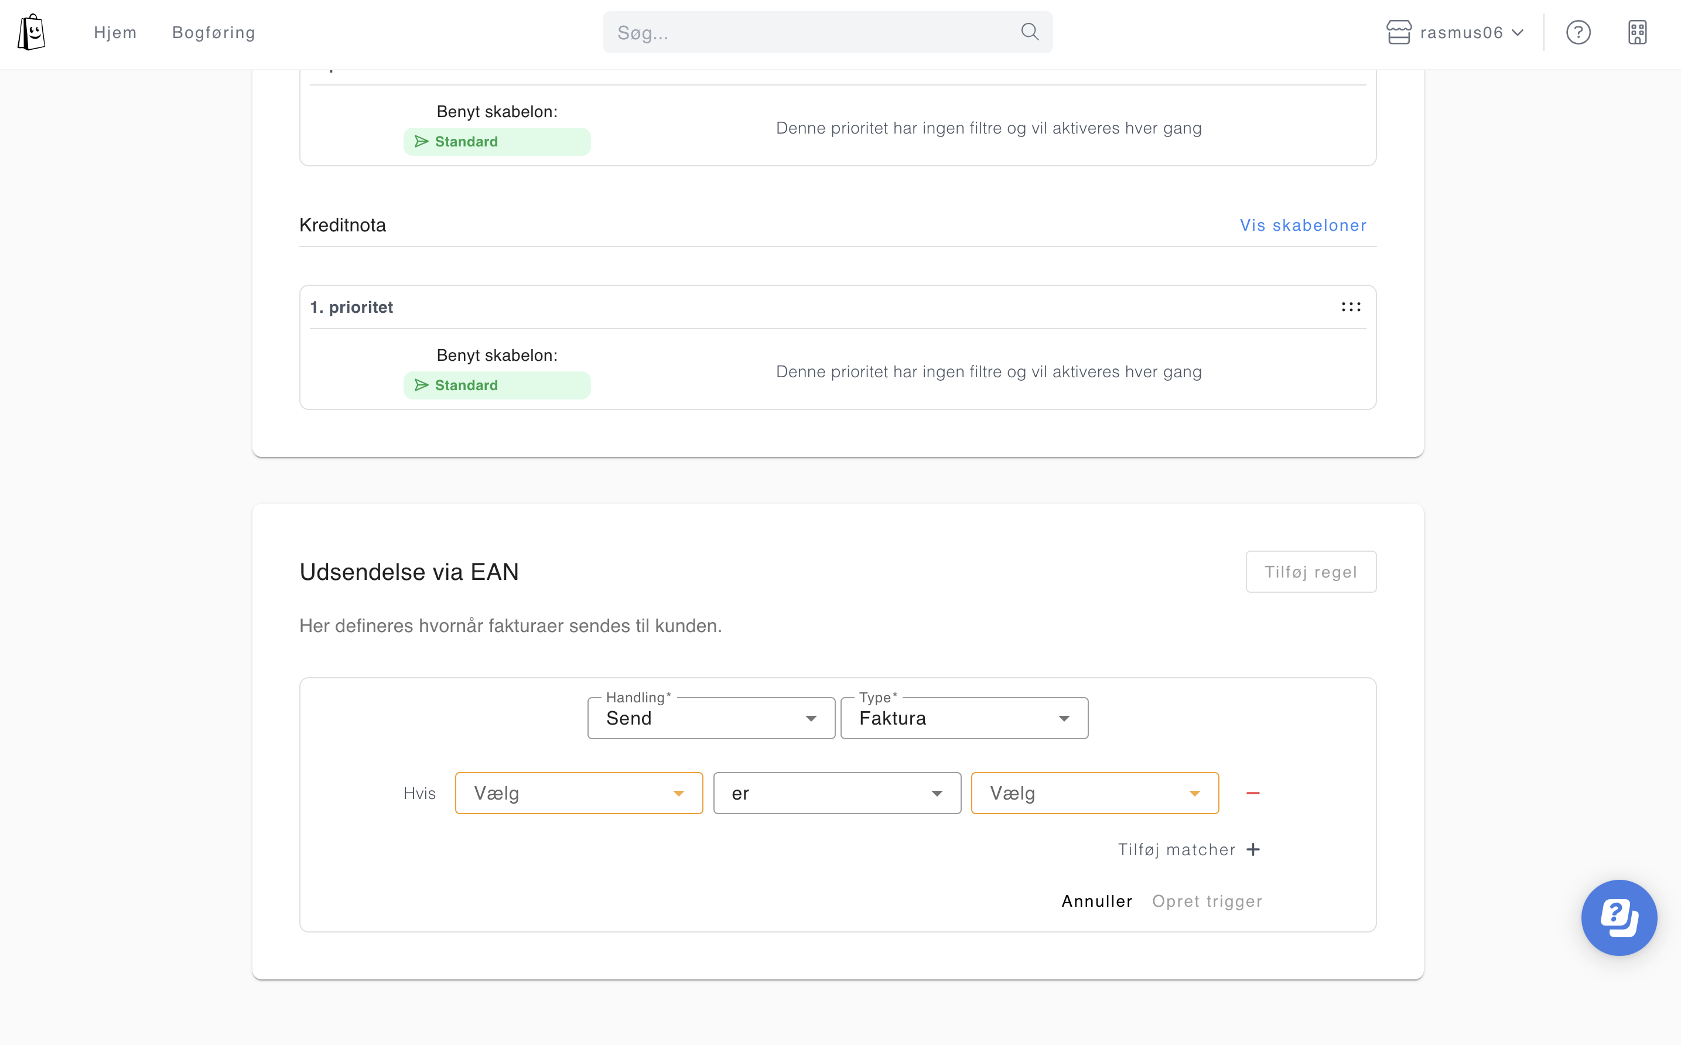Click the Hvis label
This screenshot has width=1681, height=1045.
[419, 793]
